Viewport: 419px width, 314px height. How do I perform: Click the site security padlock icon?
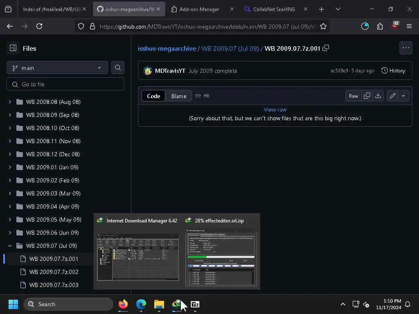pos(92,26)
